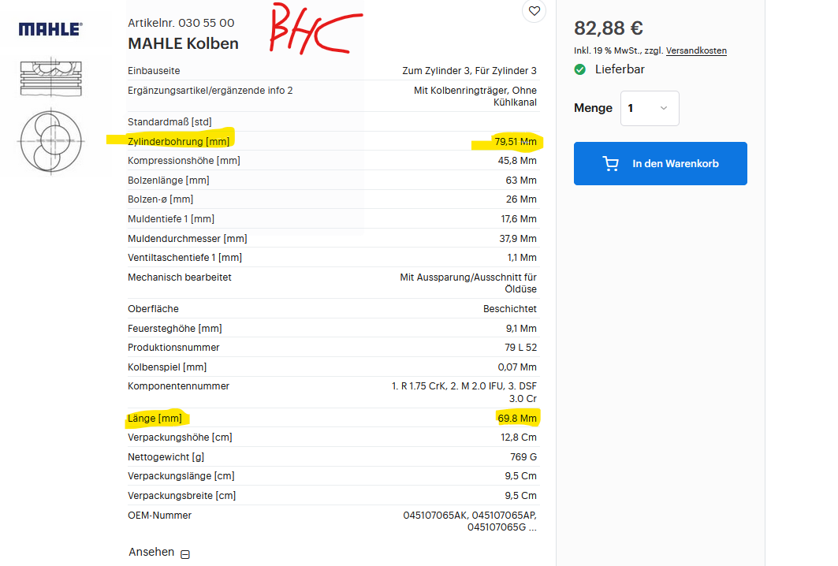Add piston to wishlist with heart icon
This screenshot has height=566, width=838.
tap(534, 11)
